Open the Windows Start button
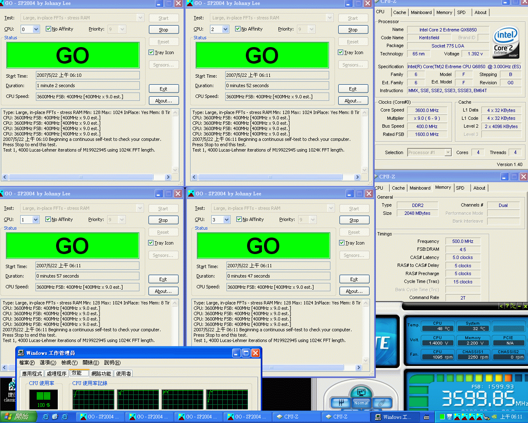 tap(19, 417)
